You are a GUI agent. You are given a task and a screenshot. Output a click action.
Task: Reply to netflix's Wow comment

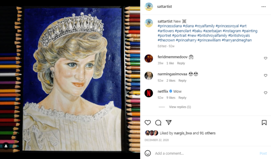182,97
